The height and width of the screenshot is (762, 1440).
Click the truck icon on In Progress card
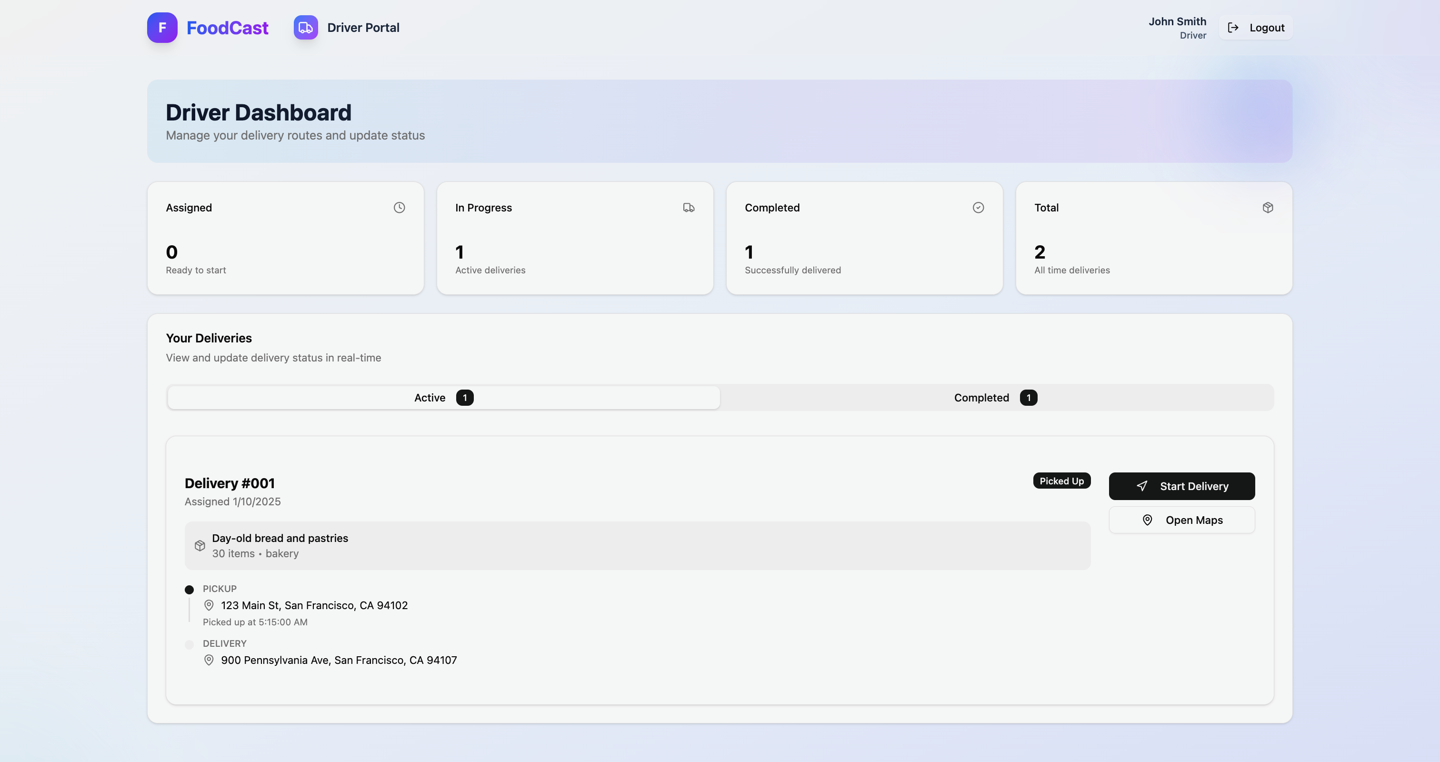coord(689,208)
